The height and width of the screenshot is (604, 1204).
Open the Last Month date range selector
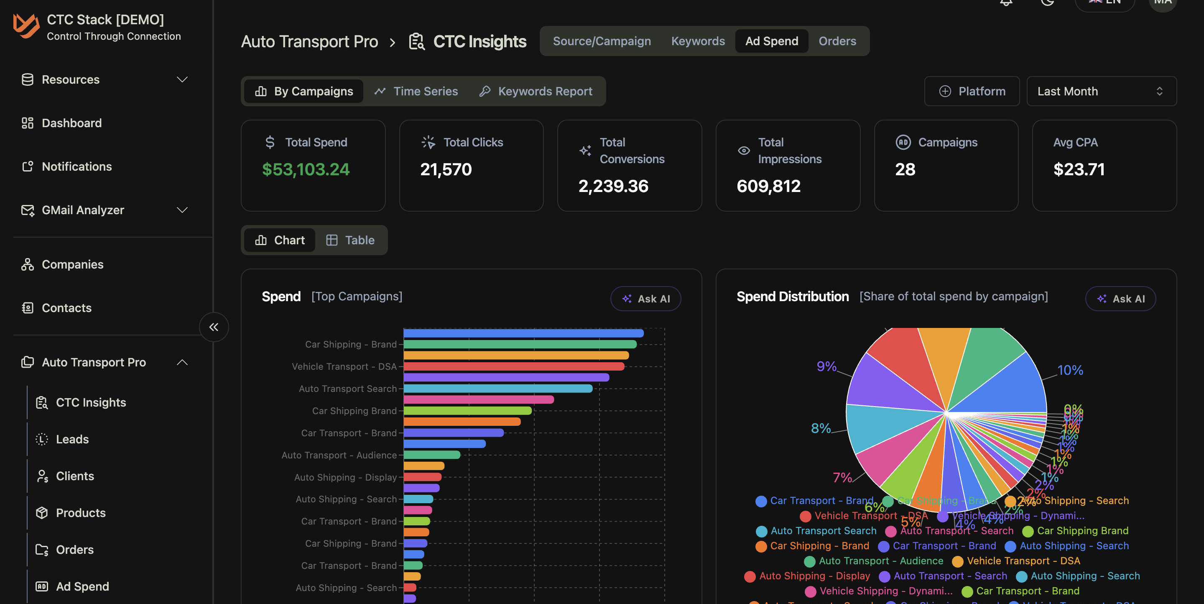click(x=1101, y=91)
